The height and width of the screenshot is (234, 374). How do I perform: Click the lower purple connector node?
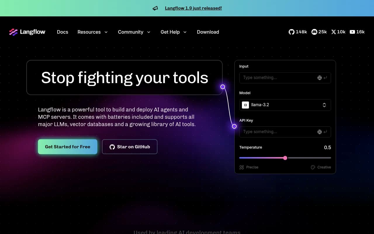(x=234, y=126)
